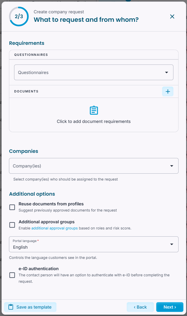This screenshot has height=316, width=187.
Task: Go Back to the previous step
Action: [x=140, y=307]
